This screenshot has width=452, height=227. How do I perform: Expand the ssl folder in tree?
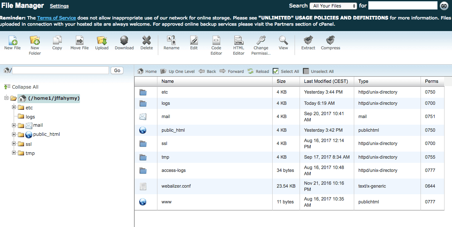pos(14,143)
